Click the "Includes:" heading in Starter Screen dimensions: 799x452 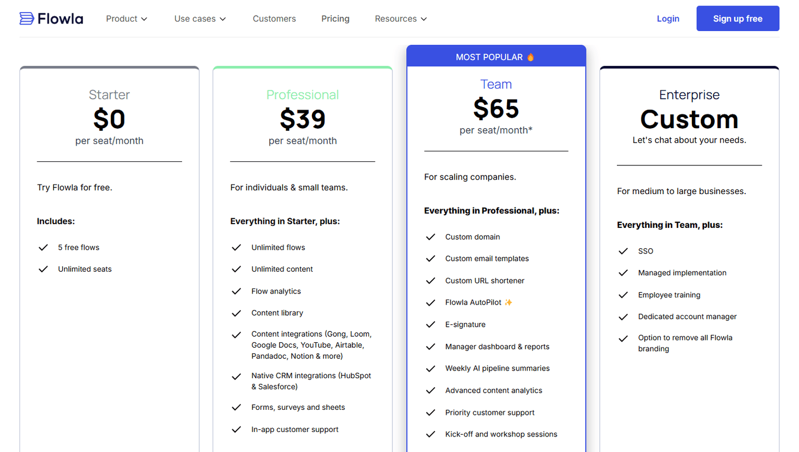click(55, 221)
